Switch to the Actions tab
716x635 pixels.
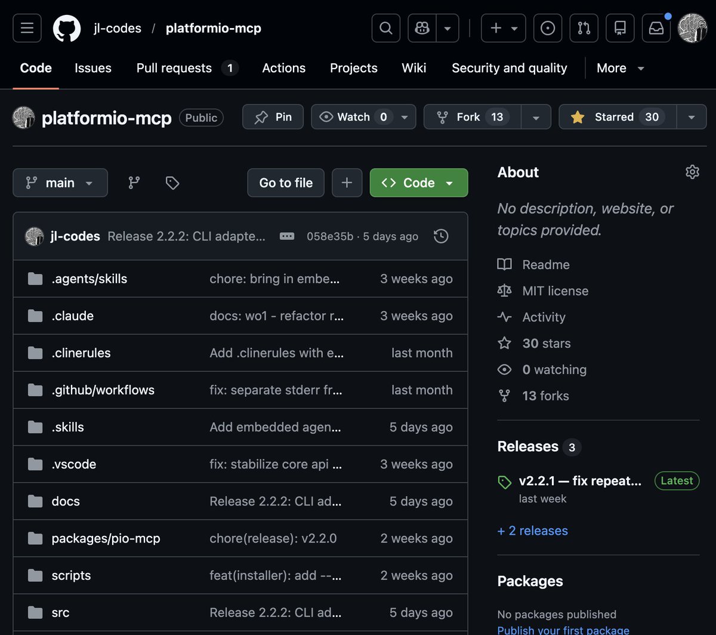click(284, 68)
